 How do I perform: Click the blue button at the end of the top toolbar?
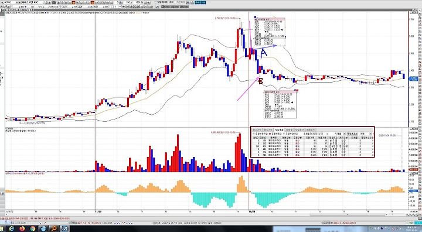coord(200,2)
